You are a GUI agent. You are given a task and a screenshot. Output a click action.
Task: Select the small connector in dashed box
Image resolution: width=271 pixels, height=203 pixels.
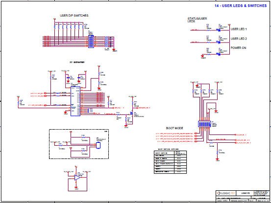pyautogui.click(x=98, y=145)
